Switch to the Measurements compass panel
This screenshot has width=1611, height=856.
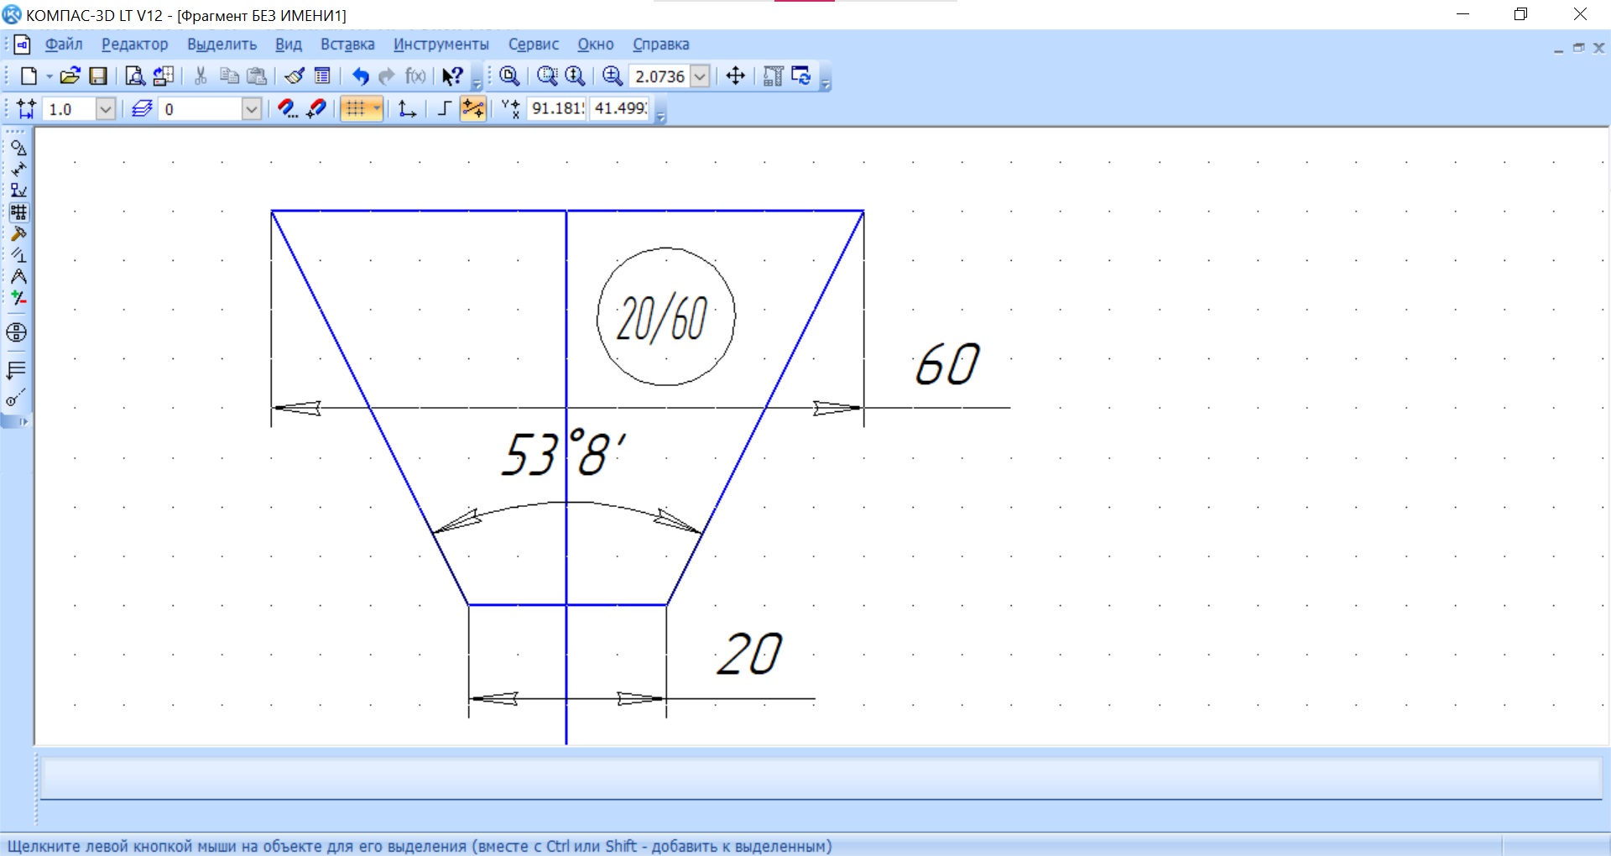[18, 277]
